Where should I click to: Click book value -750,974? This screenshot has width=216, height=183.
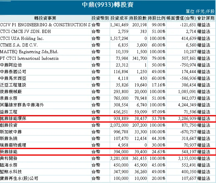(x=188, y=65)
